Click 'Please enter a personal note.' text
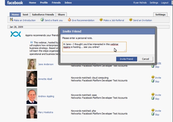The image size is (173, 122). coord(77,38)
